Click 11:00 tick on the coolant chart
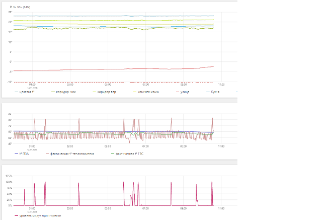This screenshot has width=322, height=220. click(x=221, y=146)
